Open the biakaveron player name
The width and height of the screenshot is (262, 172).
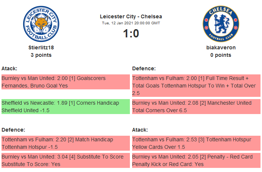[221, 47]
